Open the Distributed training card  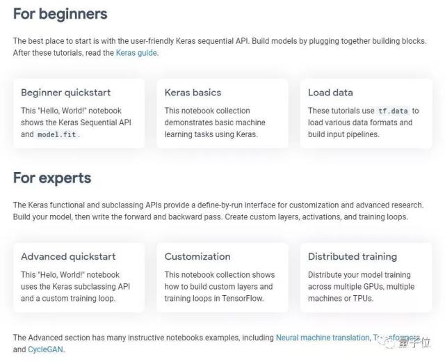click(366, 278)
